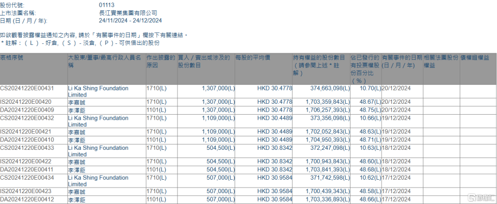Click 李嘉誠 in row IS20241220E00420
The width and height of the screenshot is (497, 204).
pyautogui.click(x=77, y=102)
